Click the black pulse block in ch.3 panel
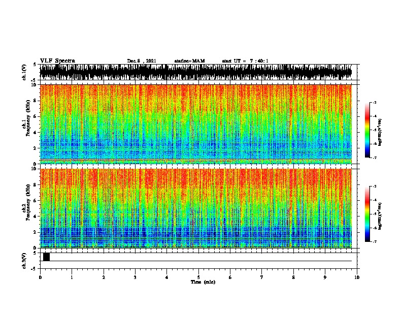This screenshot has width=402, height=311. click(46, 257)
